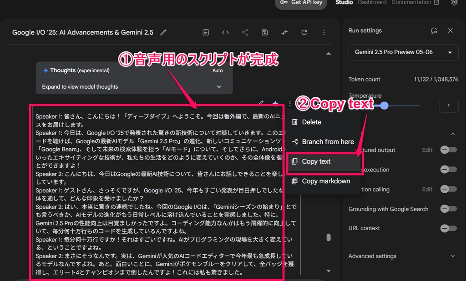
Task: Close the Run settings panel
Action: [450, 30]
